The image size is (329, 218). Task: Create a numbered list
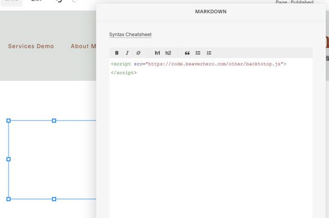coord(209,53)
